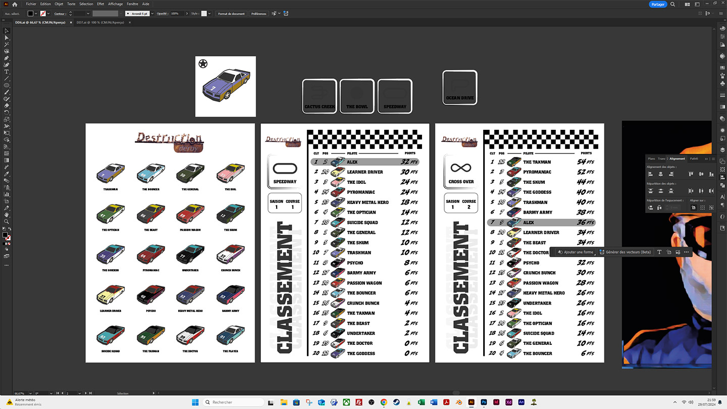Click horizontal align left icon

pyautogui.click(x=651, y=174)
